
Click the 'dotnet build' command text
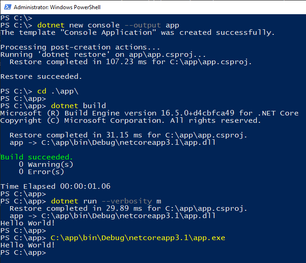pos(78,106)
